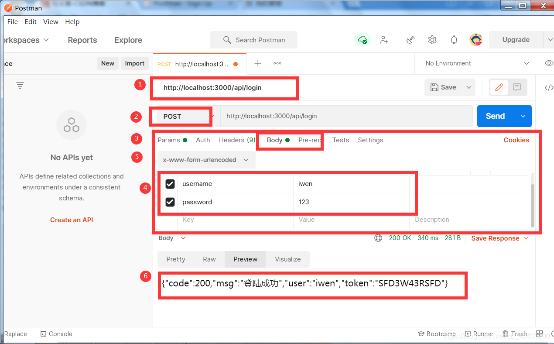Click the filter icon in the sidebar
Viewport: 554px width, 344px height.
(20, 86)
